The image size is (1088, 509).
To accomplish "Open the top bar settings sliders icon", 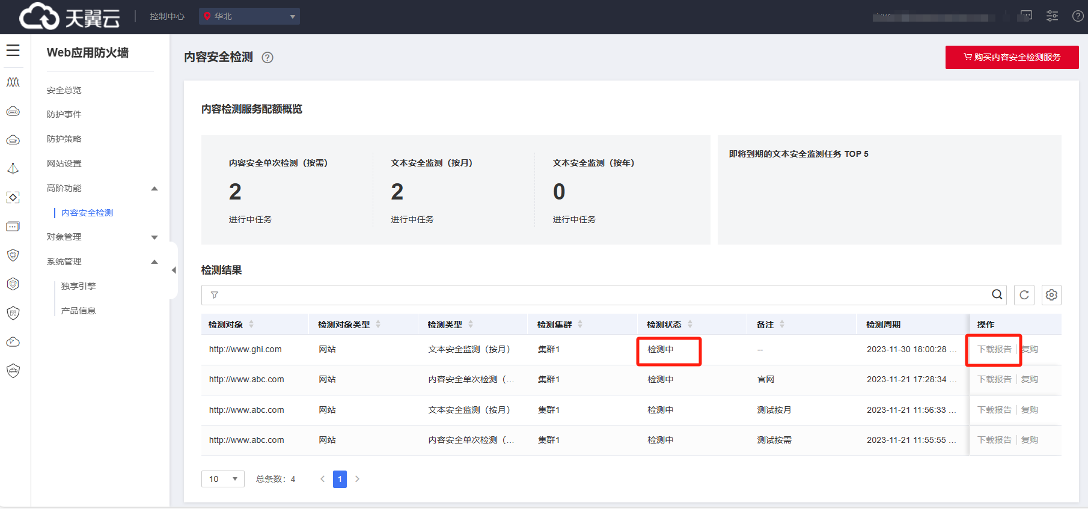I will [1052, 16].
